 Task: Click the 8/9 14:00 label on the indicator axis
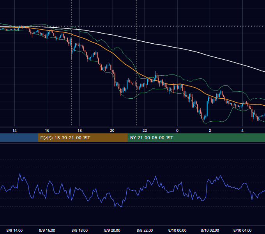[x=14, y=230]
